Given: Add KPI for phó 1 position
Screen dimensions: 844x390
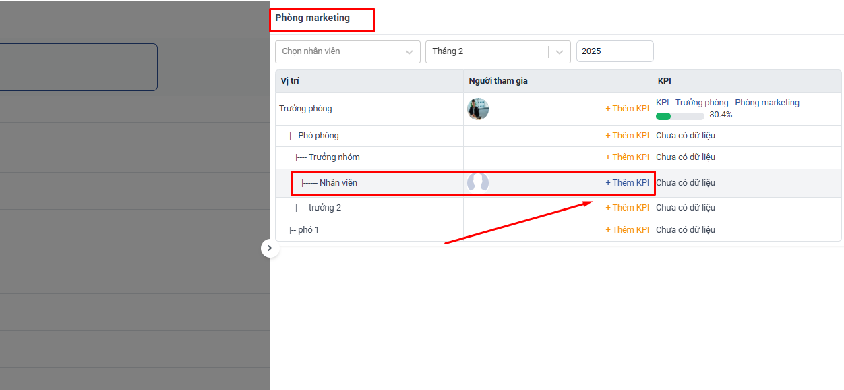Looking at the screenshot, I should (627, 230).
